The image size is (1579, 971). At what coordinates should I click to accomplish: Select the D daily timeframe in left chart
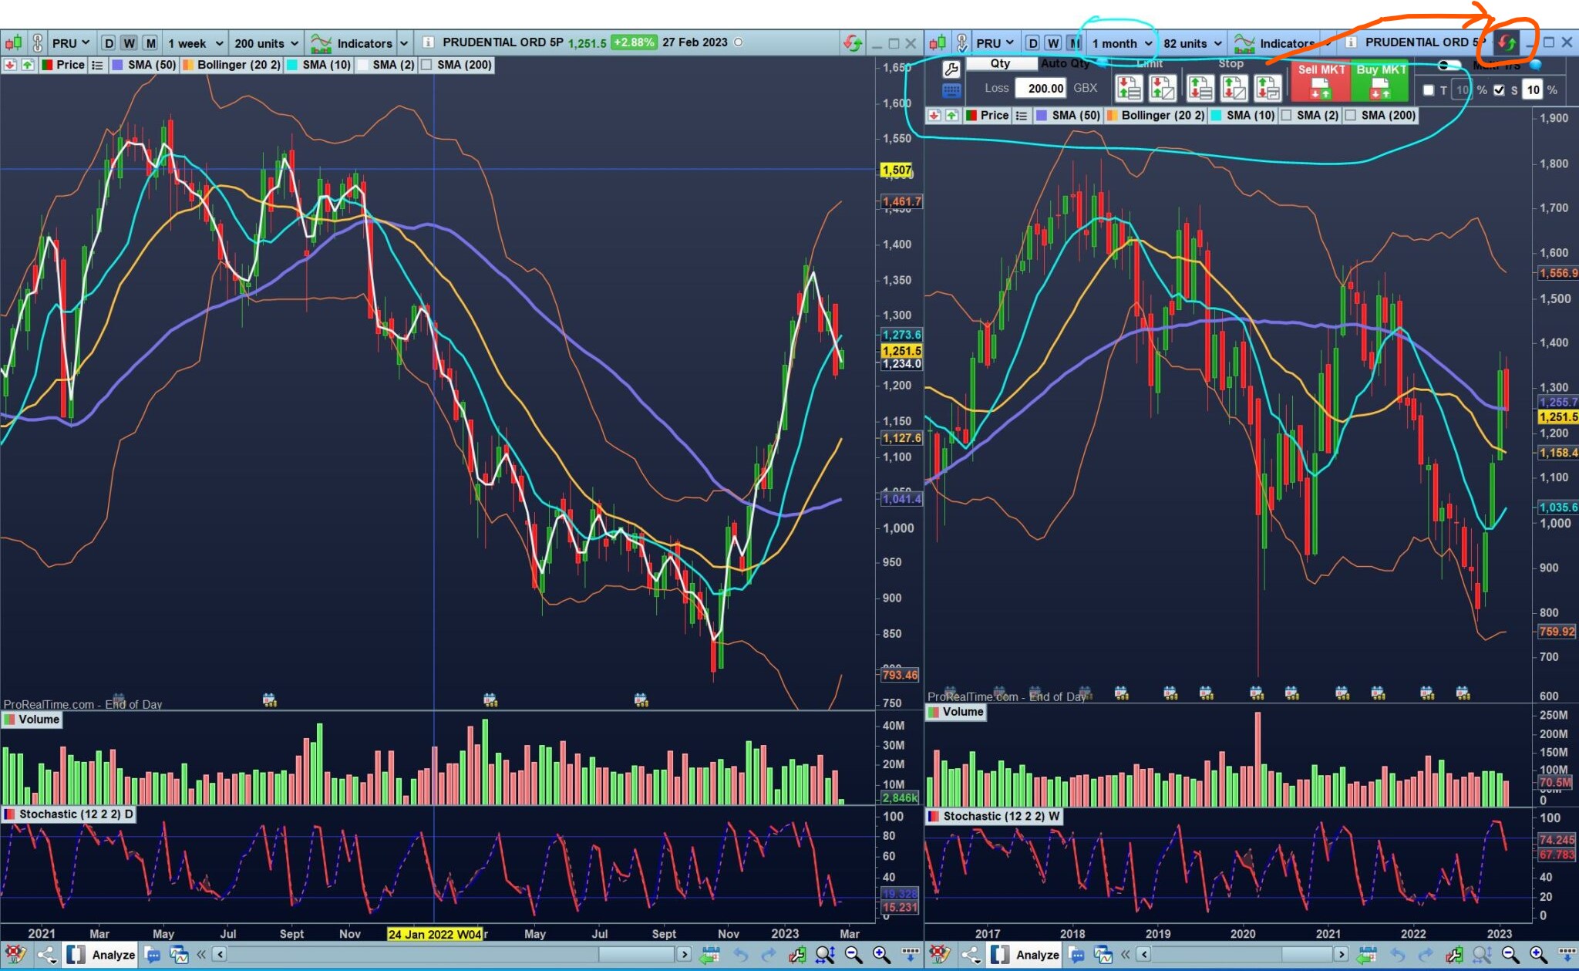click(109, 43)
